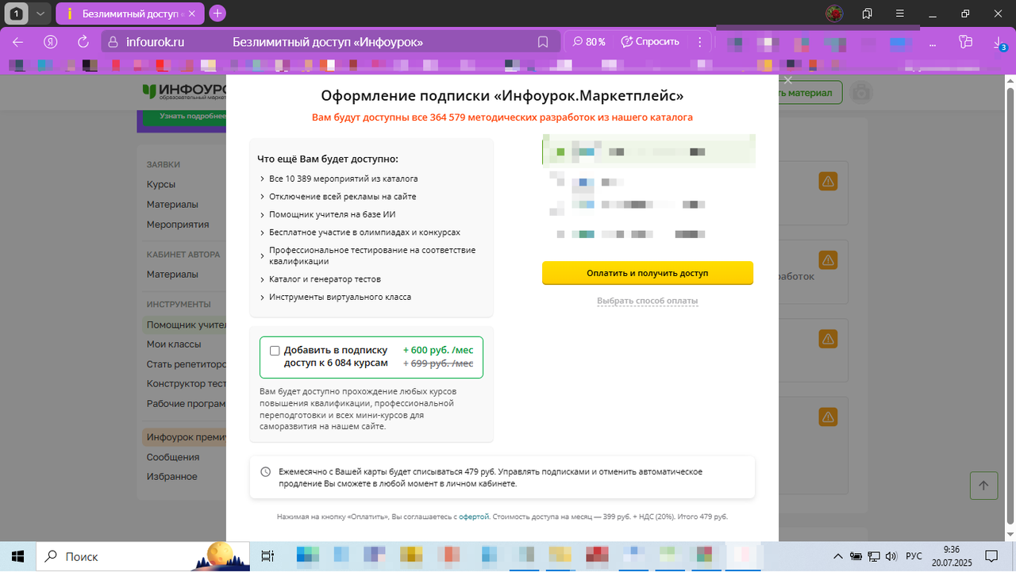Viewport: 1016px width, 584px height.
Task: Open Windows Task View
Action: 267,556
